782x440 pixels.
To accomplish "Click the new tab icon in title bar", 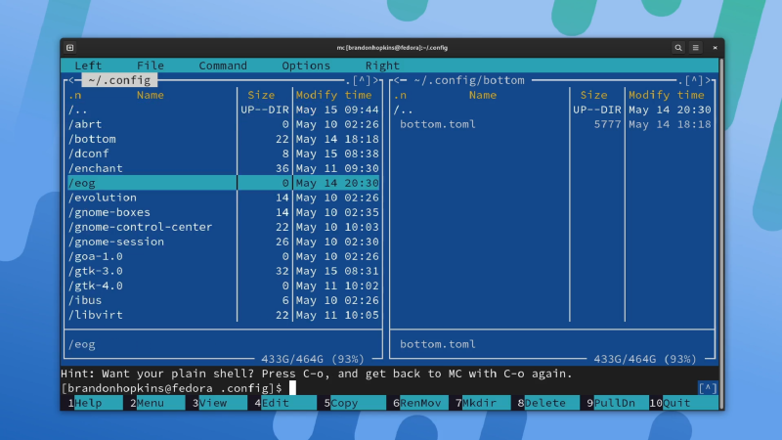I will (69, 48).
